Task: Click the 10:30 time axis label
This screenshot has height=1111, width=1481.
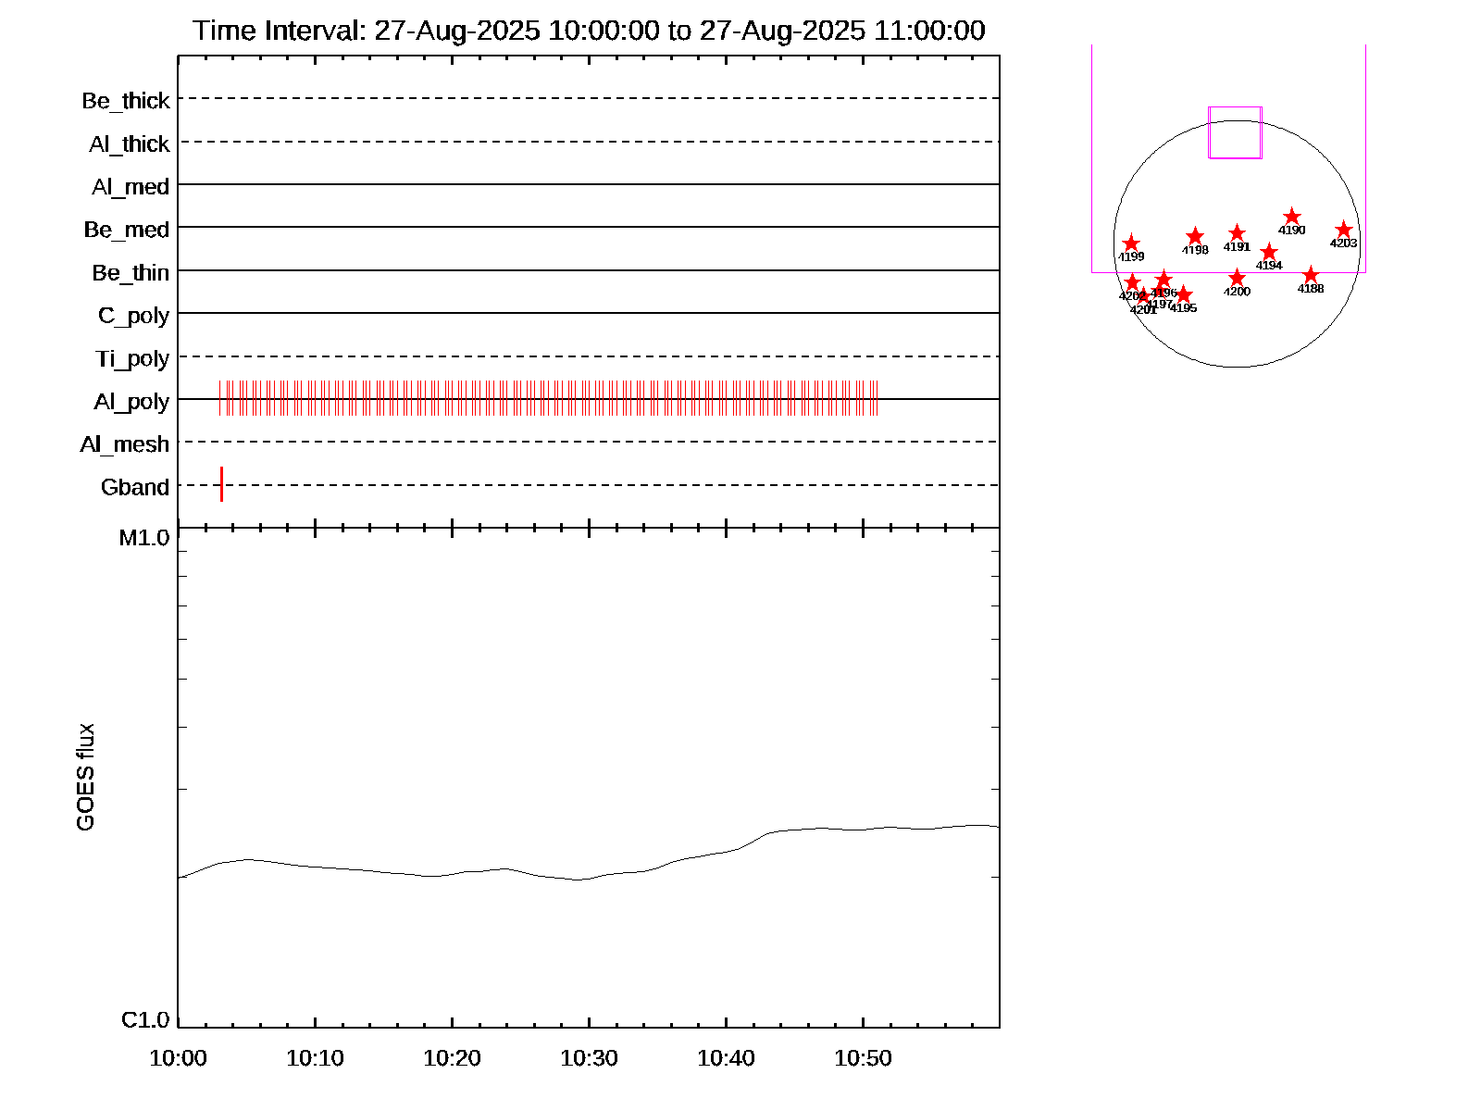Action: click(x=589, y=1058)
